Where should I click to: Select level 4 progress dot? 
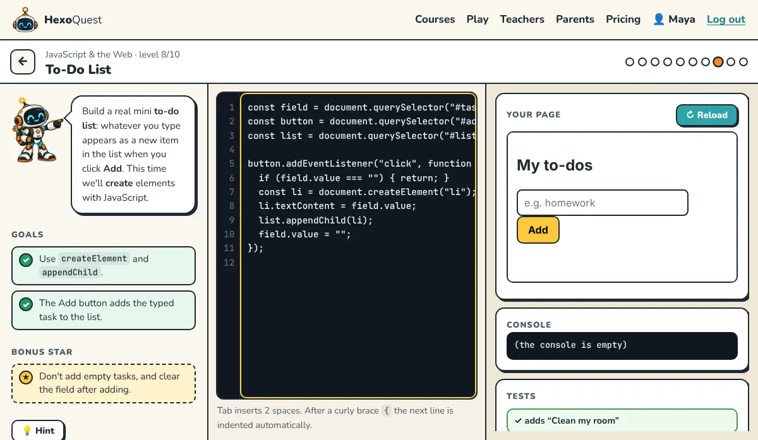(x=668, y=62)
